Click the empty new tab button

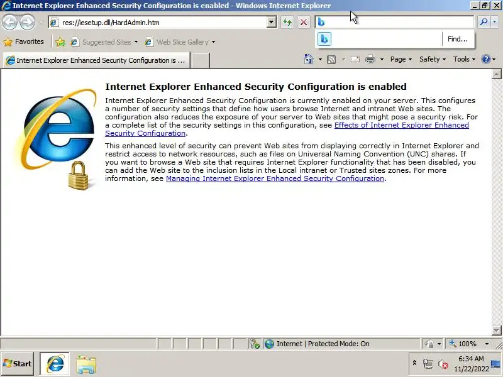[x=201, y=60]
